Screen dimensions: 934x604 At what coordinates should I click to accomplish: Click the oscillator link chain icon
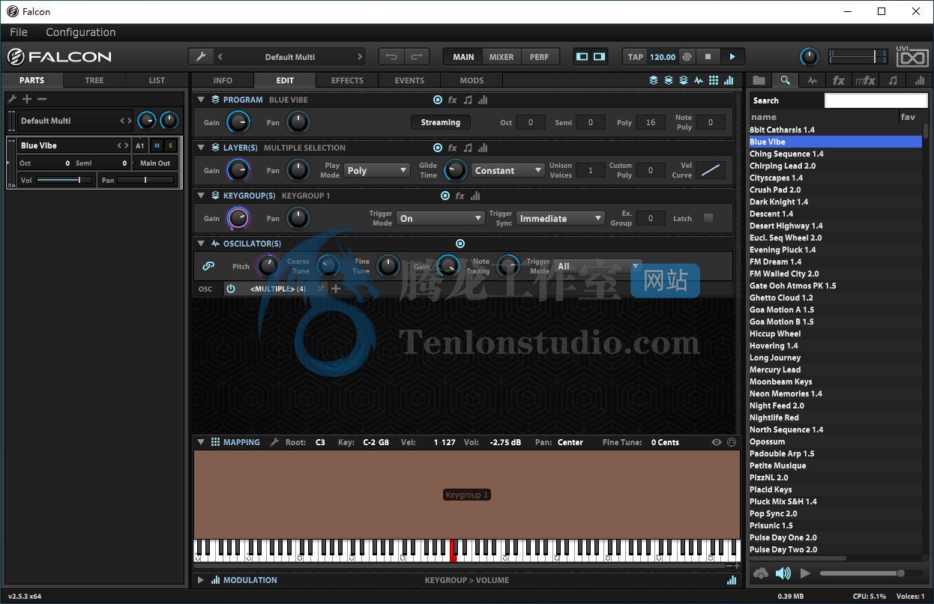tap(208, 266)
